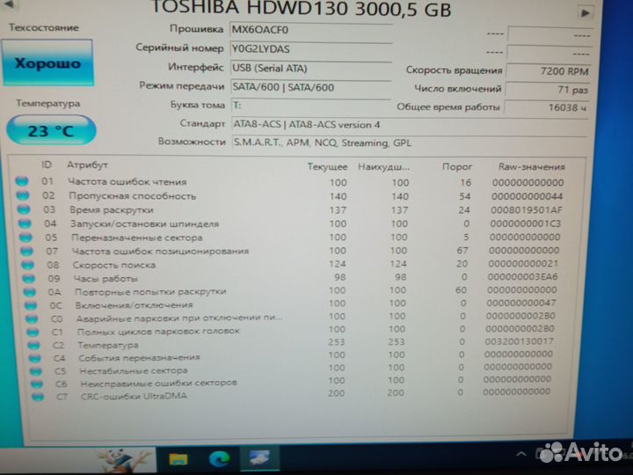Click the Прошивка field MX6OACF0
Screen dimensions: 633x475
click(310, 30)
